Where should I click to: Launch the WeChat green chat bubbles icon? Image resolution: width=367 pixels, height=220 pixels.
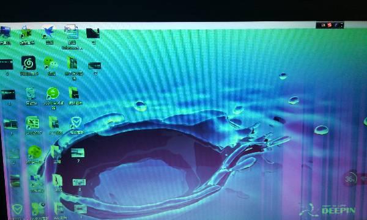click(50, 64)
